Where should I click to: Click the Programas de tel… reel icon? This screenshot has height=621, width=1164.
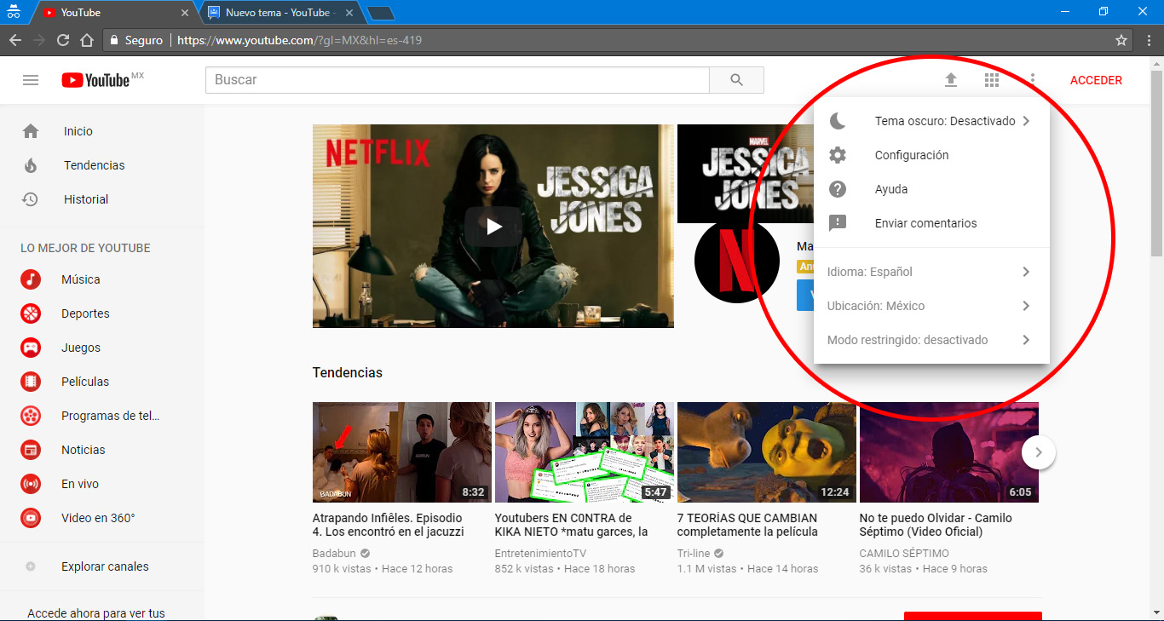(x=31, y=416)
